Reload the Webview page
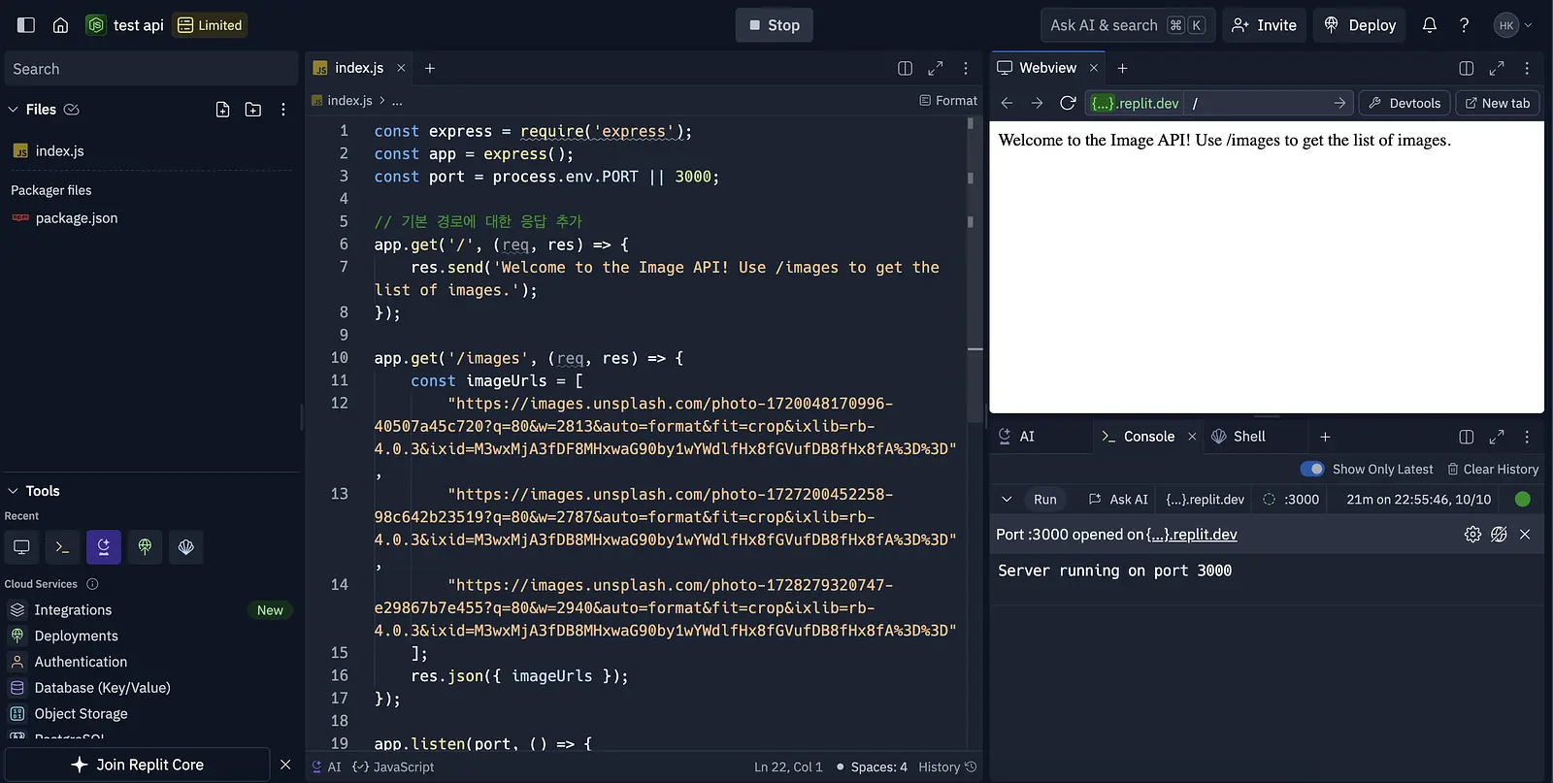Image resolution: width=1553 pixels, height=783 pixels. coord(1068,103)
